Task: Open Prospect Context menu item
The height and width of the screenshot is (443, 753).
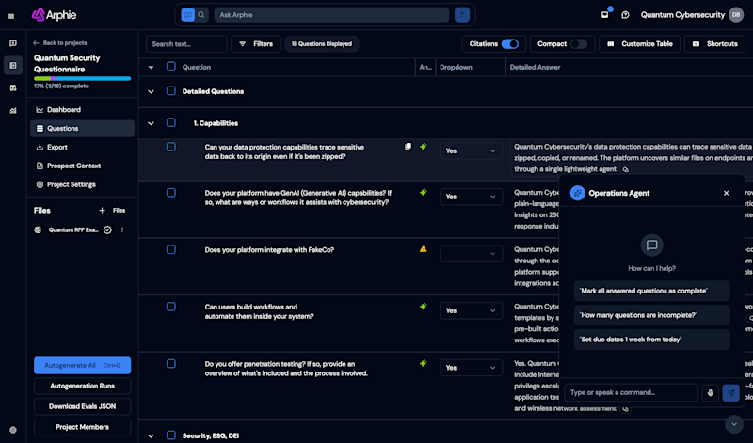Action: click(82, 166)
